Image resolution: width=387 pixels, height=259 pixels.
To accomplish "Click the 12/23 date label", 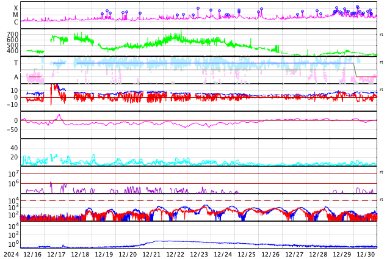I will [x=199, y=254].
